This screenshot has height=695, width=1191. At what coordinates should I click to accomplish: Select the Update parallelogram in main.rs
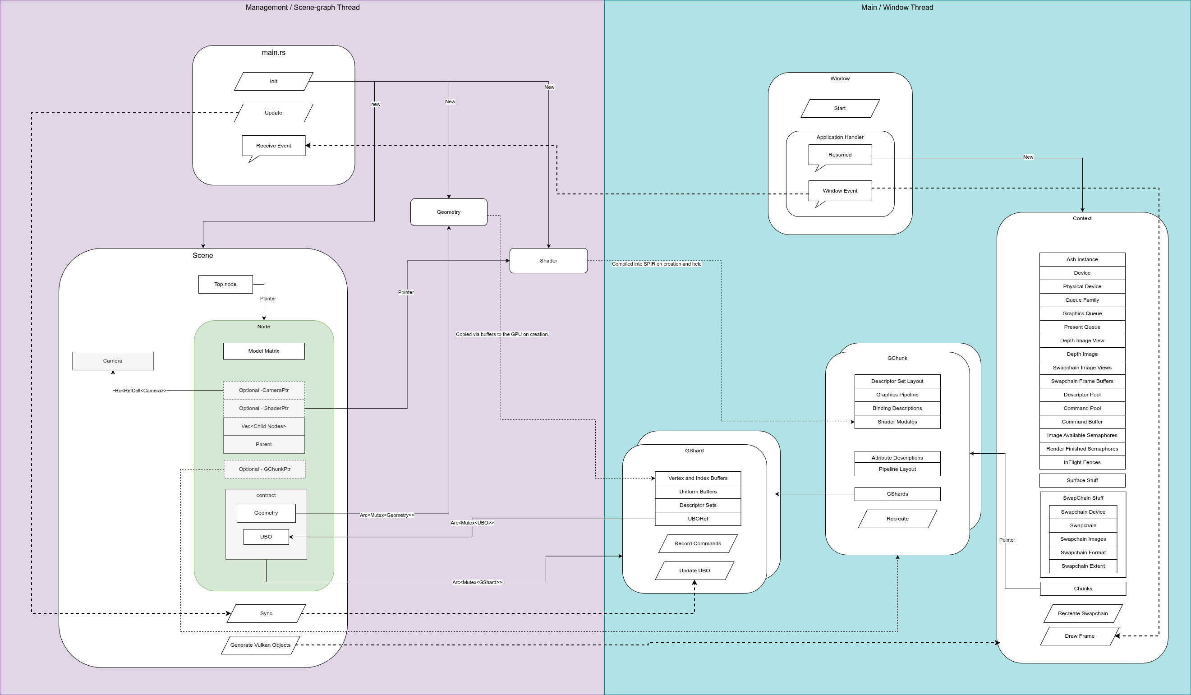pos(273,113)
